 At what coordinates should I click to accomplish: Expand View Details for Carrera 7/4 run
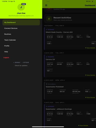click(x=90, y=75)
